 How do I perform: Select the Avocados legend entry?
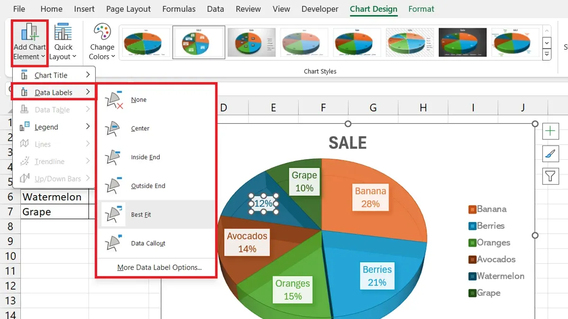pyautogui.click(x=492, y=259)
